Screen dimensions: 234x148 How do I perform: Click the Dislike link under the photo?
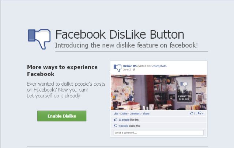124,114
